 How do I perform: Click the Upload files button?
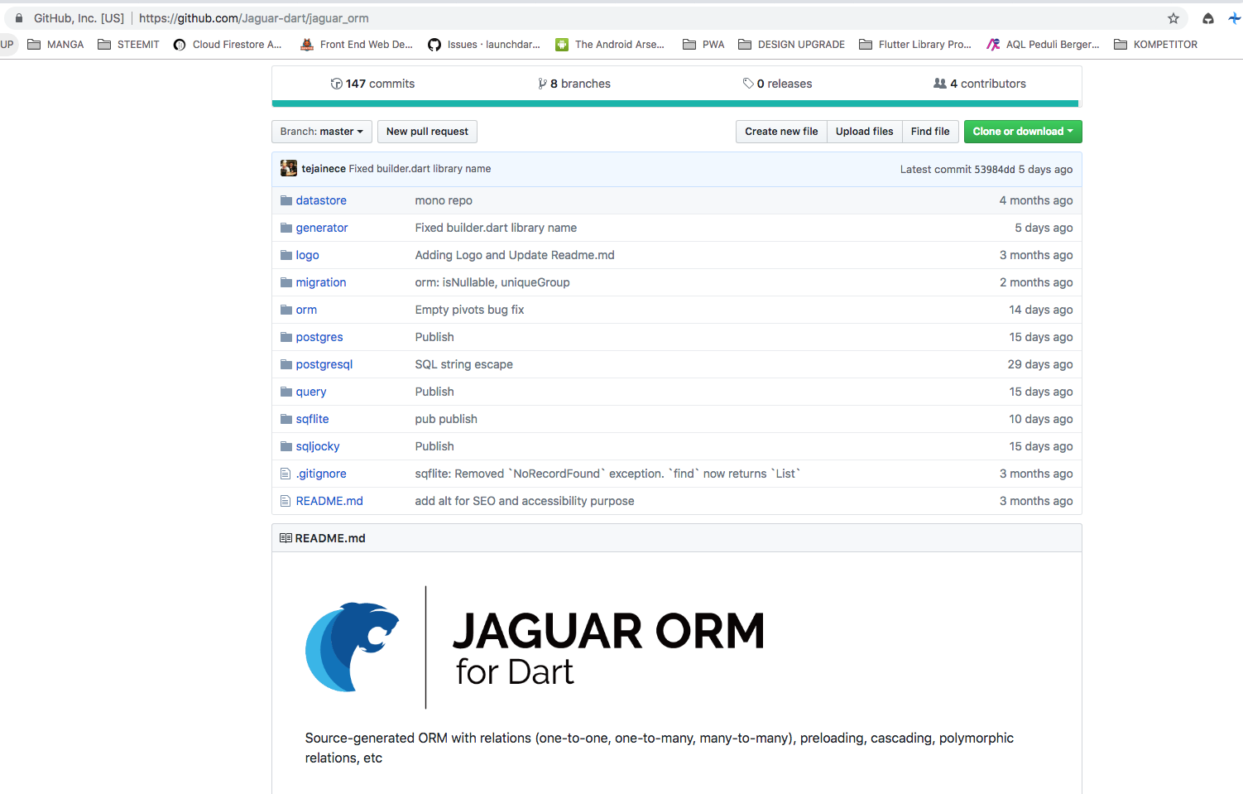(865, 132)
